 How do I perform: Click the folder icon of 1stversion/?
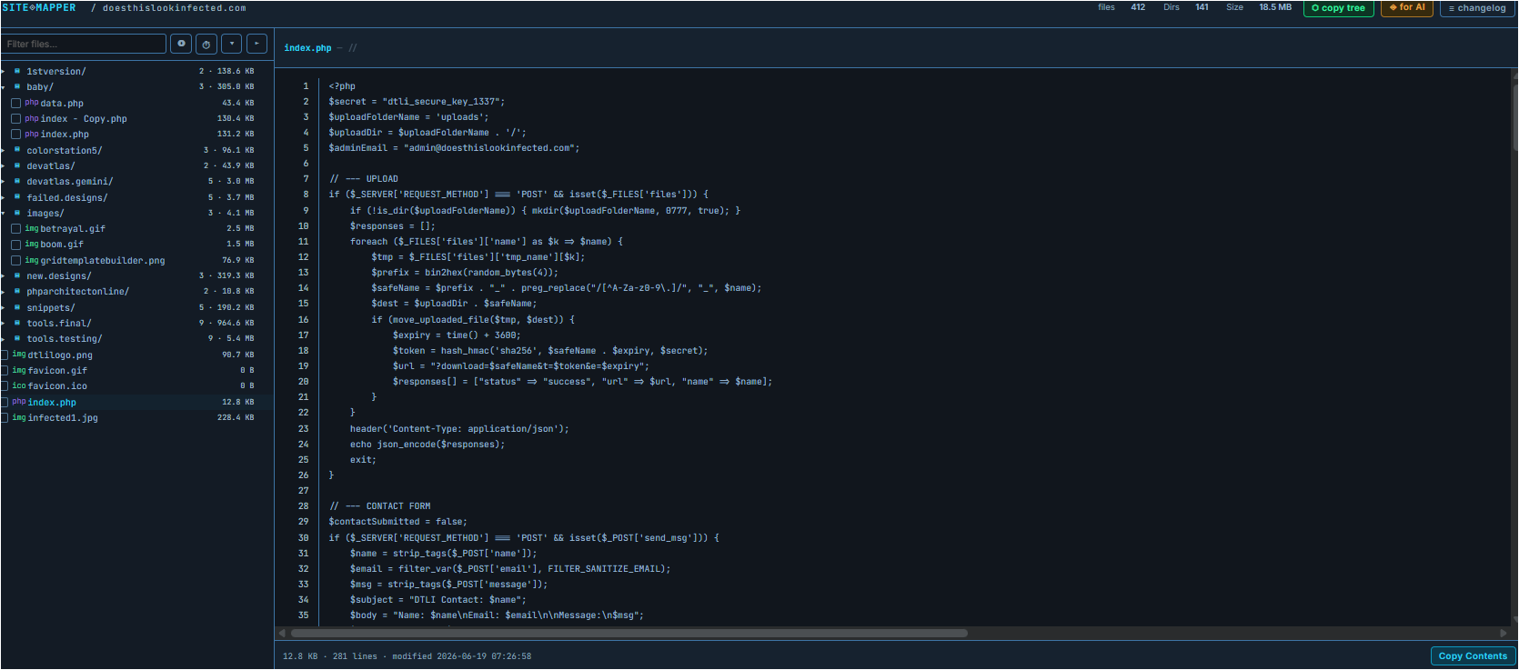click(17, 71)
